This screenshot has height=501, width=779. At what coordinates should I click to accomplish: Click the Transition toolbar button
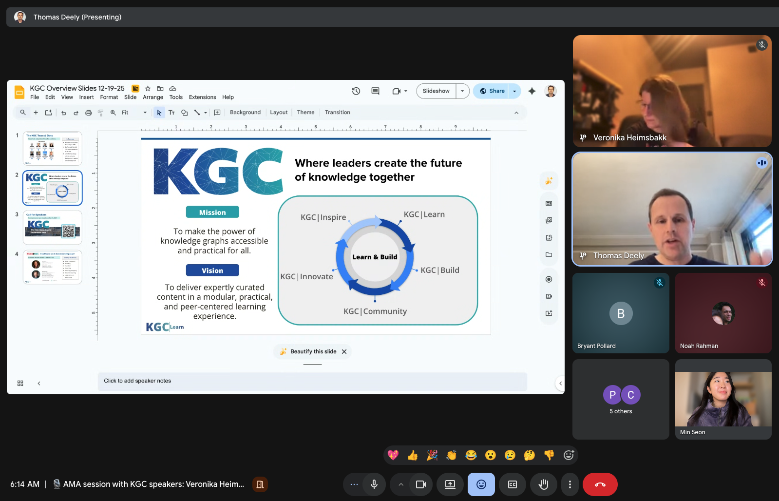click(x=338, y=113)
